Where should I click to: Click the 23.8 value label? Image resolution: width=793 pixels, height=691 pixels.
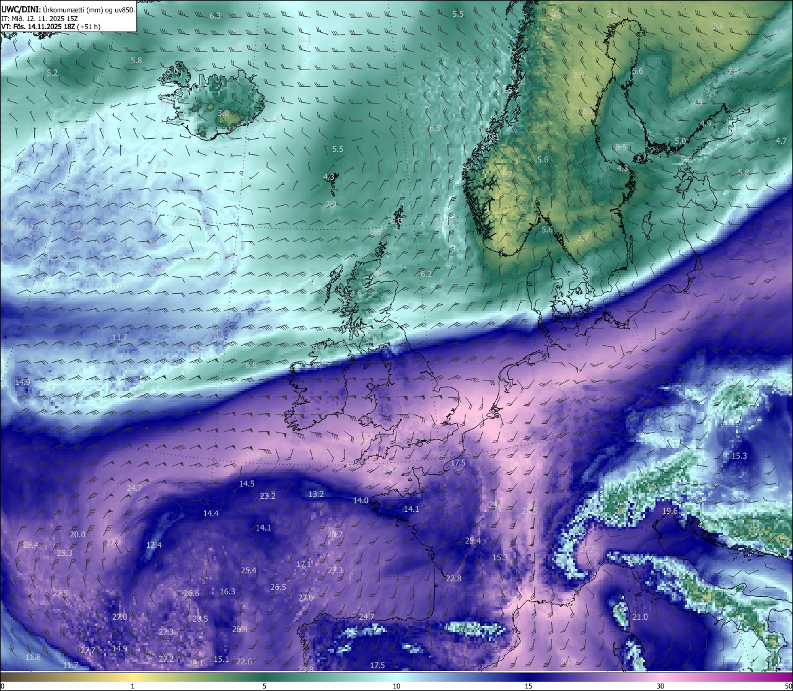[x=305, y=669]
